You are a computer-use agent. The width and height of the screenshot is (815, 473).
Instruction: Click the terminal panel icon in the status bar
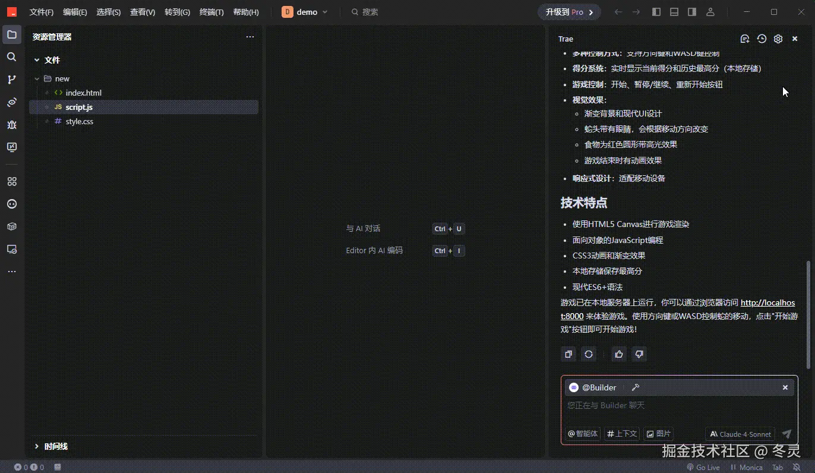pyautogui.click(x=58, y=468)
